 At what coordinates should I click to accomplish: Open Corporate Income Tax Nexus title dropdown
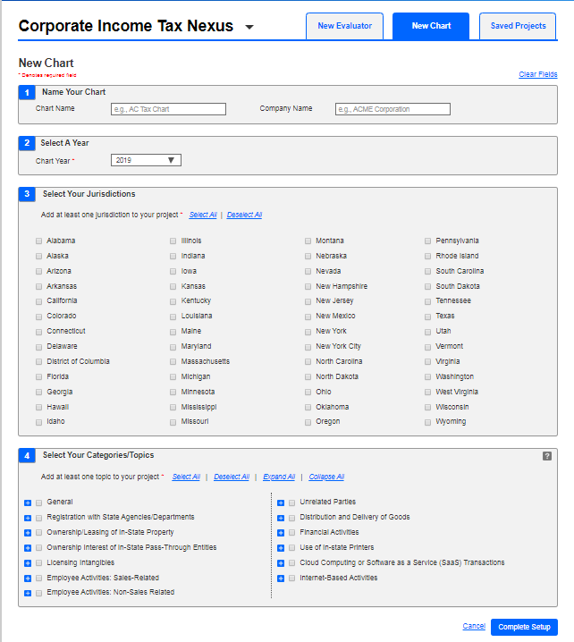point(249,27)
